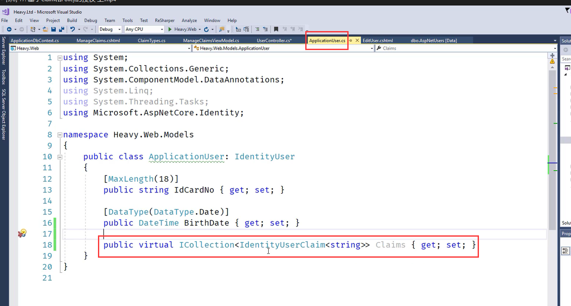Click the Open File folder icon
The height and width of the screenshot is (306, 571).
tap(45, 29)
